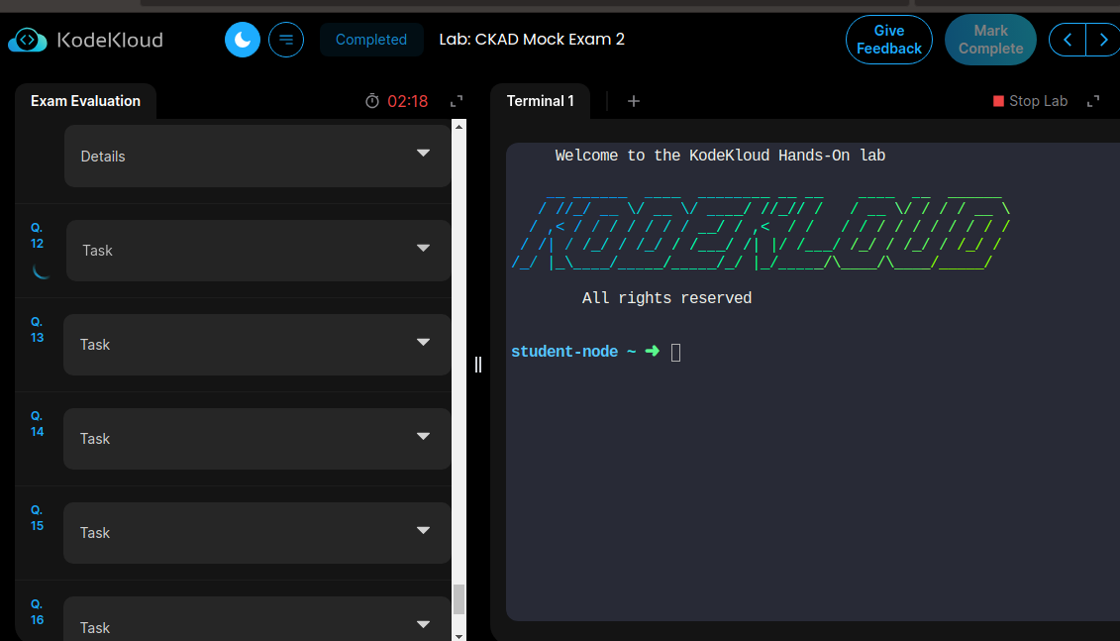Image resolution: width=1120 pixels, height=641 pixels.
Task: Click the Q. 16 question label
Action: (x=38, y=612)
